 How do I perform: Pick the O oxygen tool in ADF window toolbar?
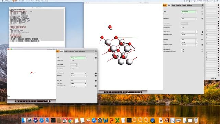[22, 101]
